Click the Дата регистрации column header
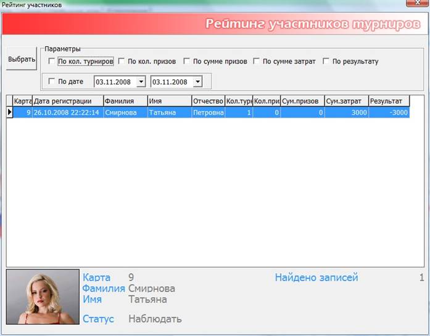The image size is (430, 336). [67, 101]
